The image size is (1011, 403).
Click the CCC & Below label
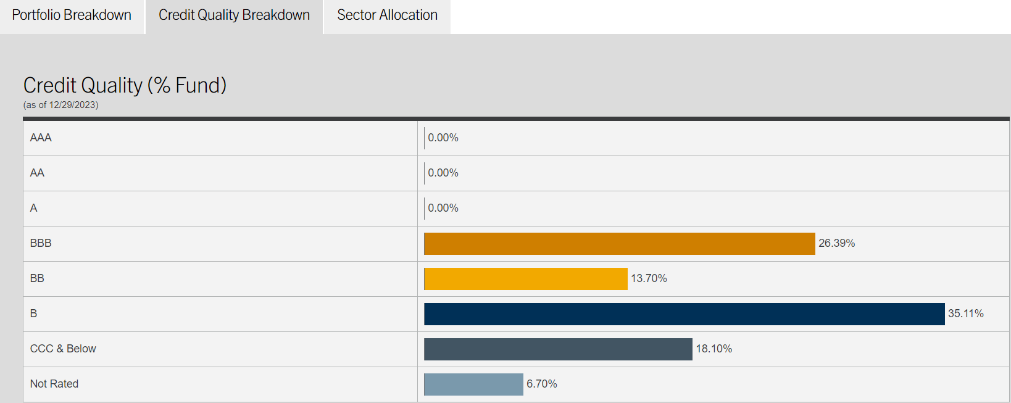tap(63, 349)
